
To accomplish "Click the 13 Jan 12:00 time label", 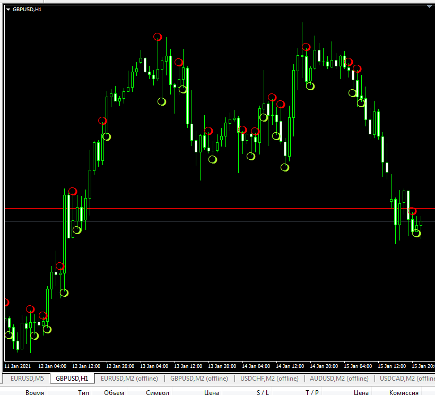I will tap(188, 366).
